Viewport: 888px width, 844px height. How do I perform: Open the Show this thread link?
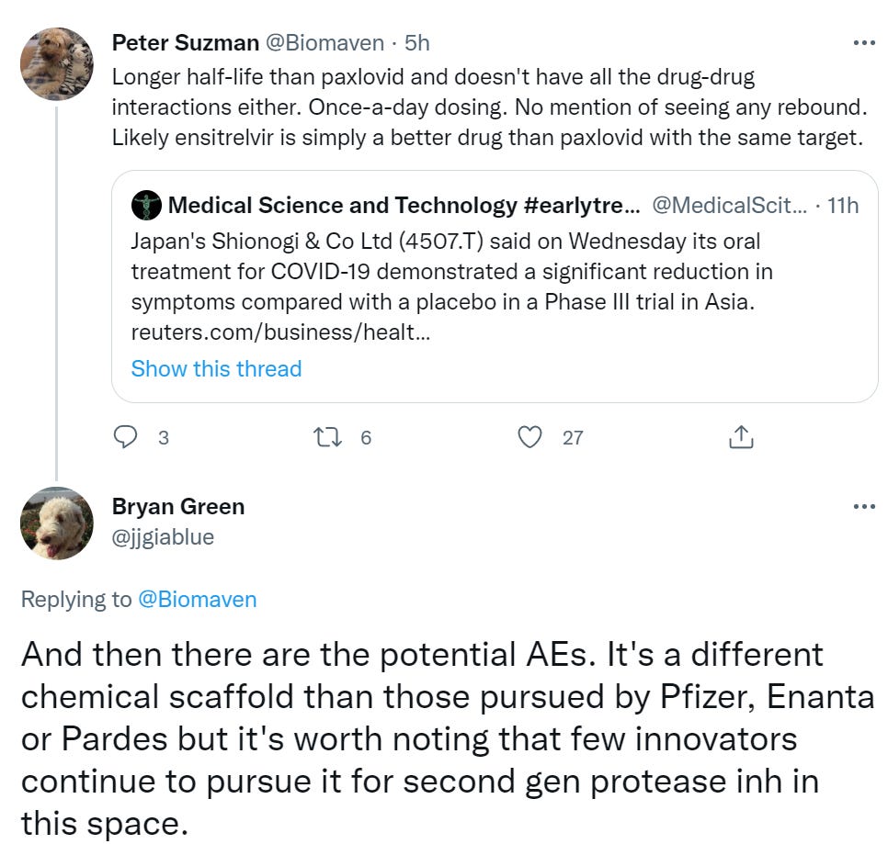pos(216,368)
